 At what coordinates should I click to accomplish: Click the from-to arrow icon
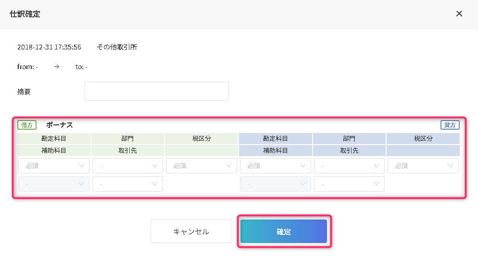(x=57, y=67)
